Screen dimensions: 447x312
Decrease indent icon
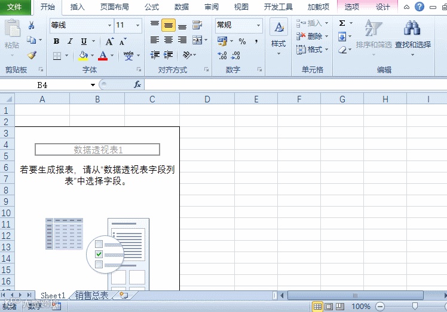coord(155,54)
